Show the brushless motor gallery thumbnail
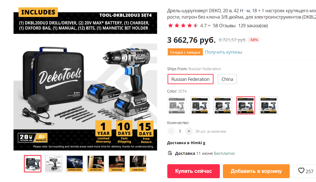 point(75,164)
